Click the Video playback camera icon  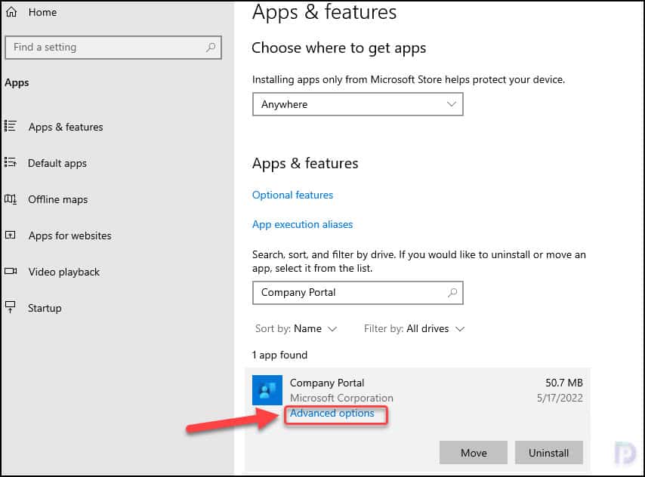11,272
